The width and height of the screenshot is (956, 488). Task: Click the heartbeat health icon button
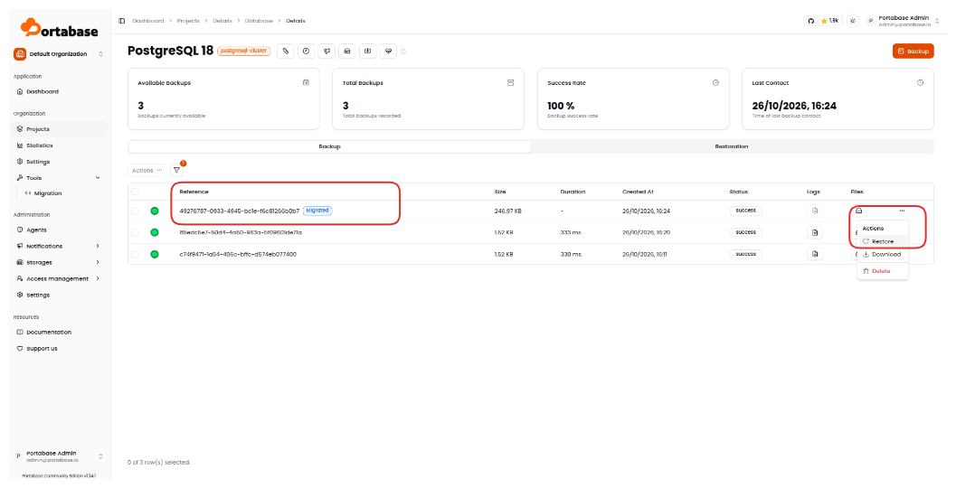pyautogui.click(x=388, y=52)
